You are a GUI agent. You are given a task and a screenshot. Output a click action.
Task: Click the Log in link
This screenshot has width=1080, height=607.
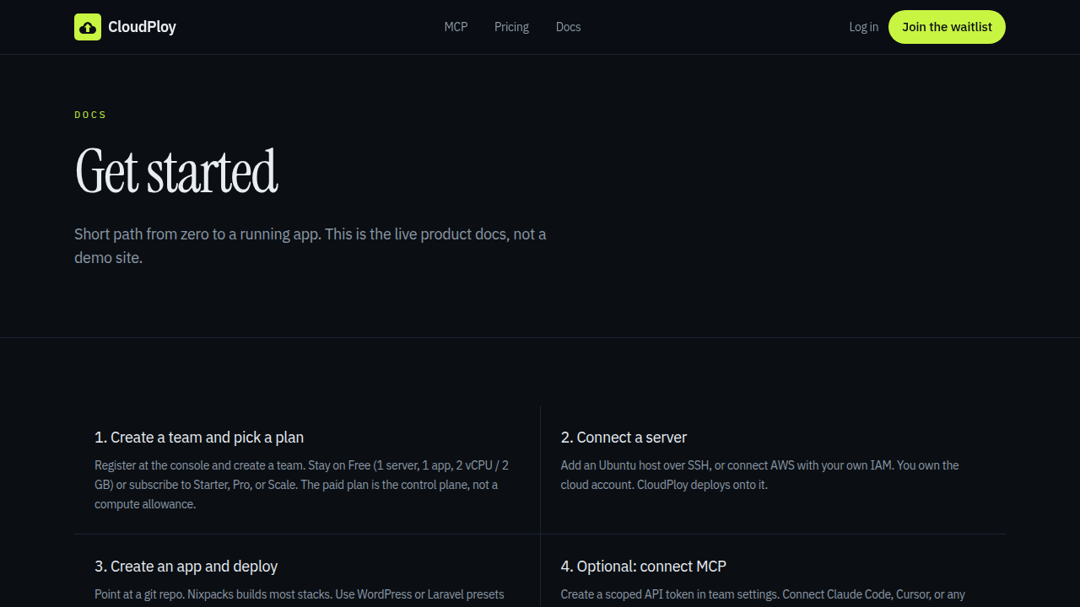[x=863, y=27]
